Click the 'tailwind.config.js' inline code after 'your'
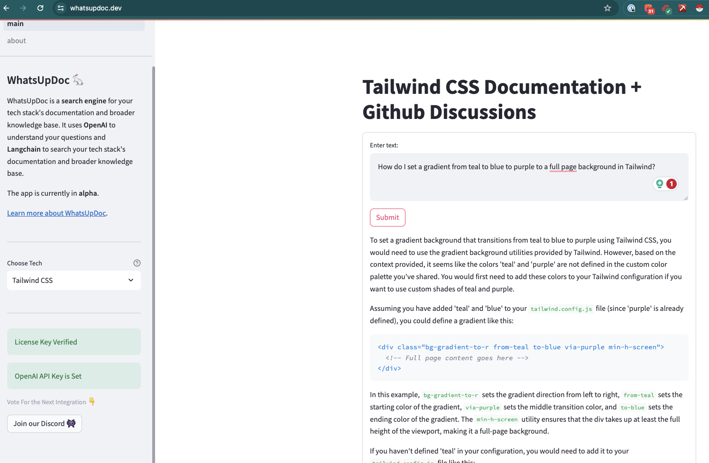The width and height of the screenshot is (709, 463). pos(562,309)
